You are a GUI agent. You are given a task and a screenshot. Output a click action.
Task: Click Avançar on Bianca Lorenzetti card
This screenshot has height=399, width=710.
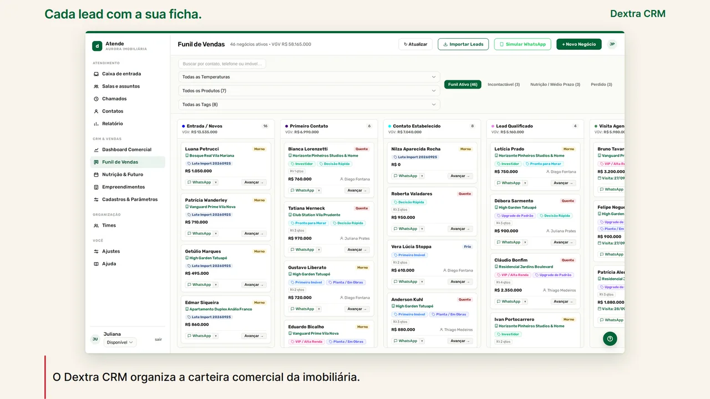(x=357, y=191)
